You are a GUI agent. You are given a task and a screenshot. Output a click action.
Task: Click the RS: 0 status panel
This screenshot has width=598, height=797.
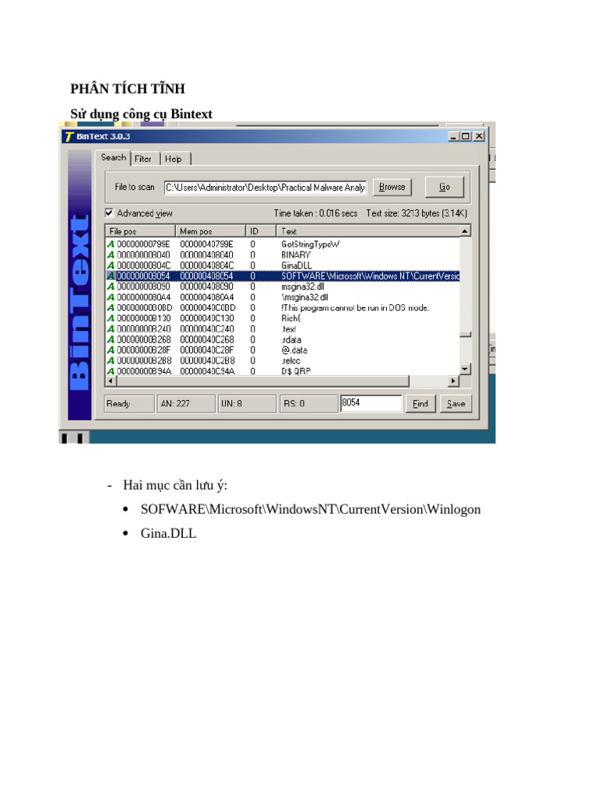308,404
